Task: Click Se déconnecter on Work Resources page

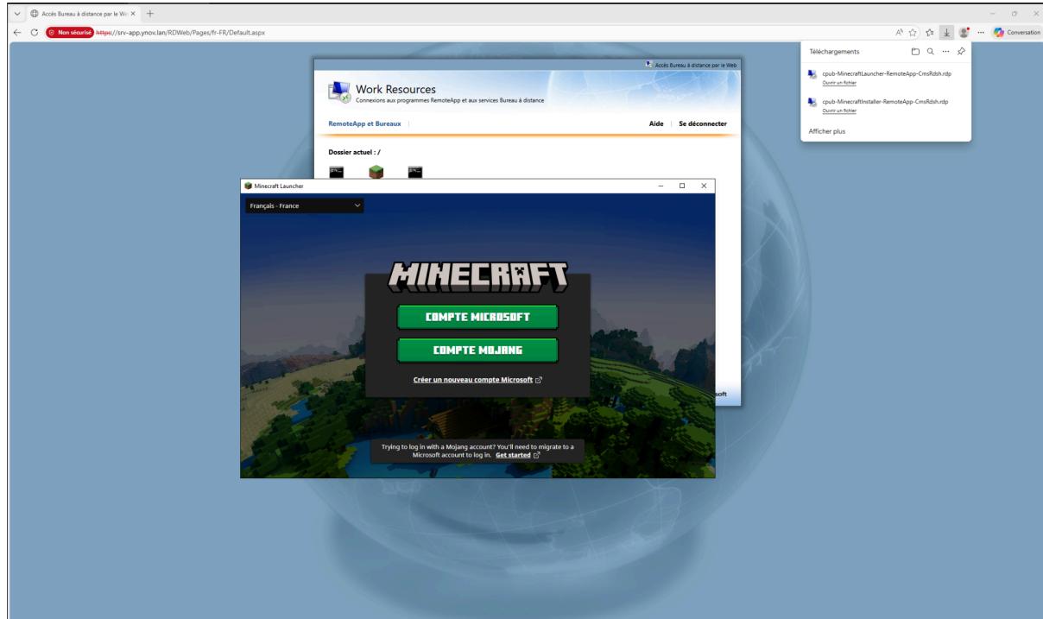Action: point(703,124)
